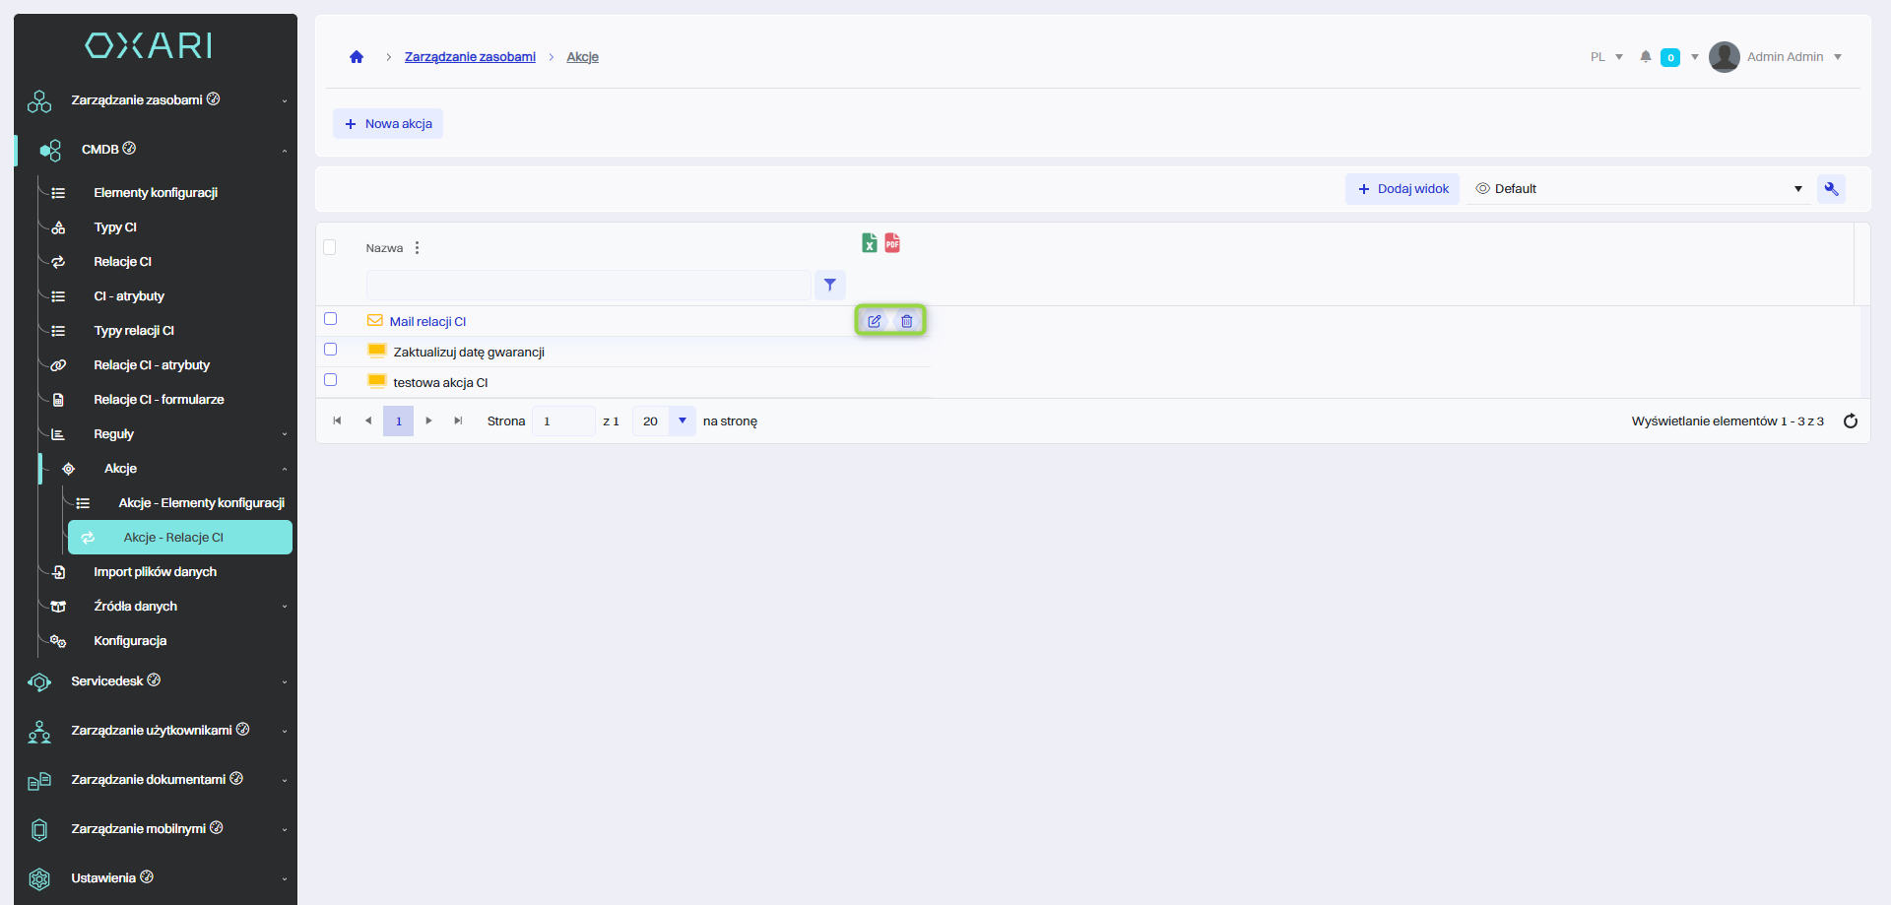
Task: Open Akcje - Elementy konfiguracji in sidebar
Action: click(201, 503)
